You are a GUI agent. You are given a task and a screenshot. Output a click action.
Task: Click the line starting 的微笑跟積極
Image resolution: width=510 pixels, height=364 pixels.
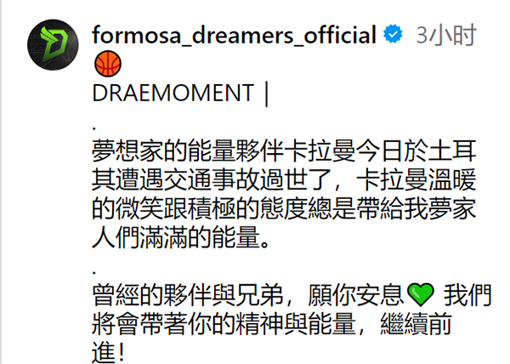point(284,208)
